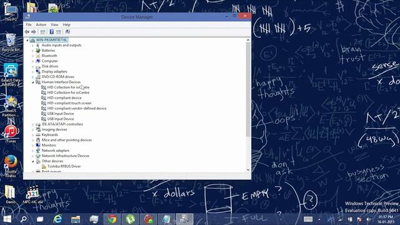Collapse the Other devices category

tap(33, 161)
